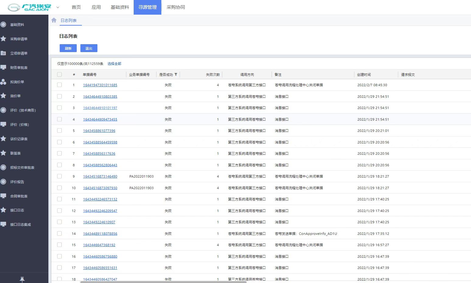Click the home icon in breadcrumb bar
The image size is (471, 283).
54,20
